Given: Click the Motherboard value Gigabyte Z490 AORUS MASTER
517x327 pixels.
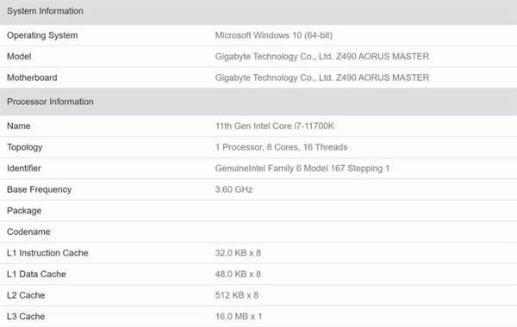Looking at the screenshot, I should click(x=322, y=77).
